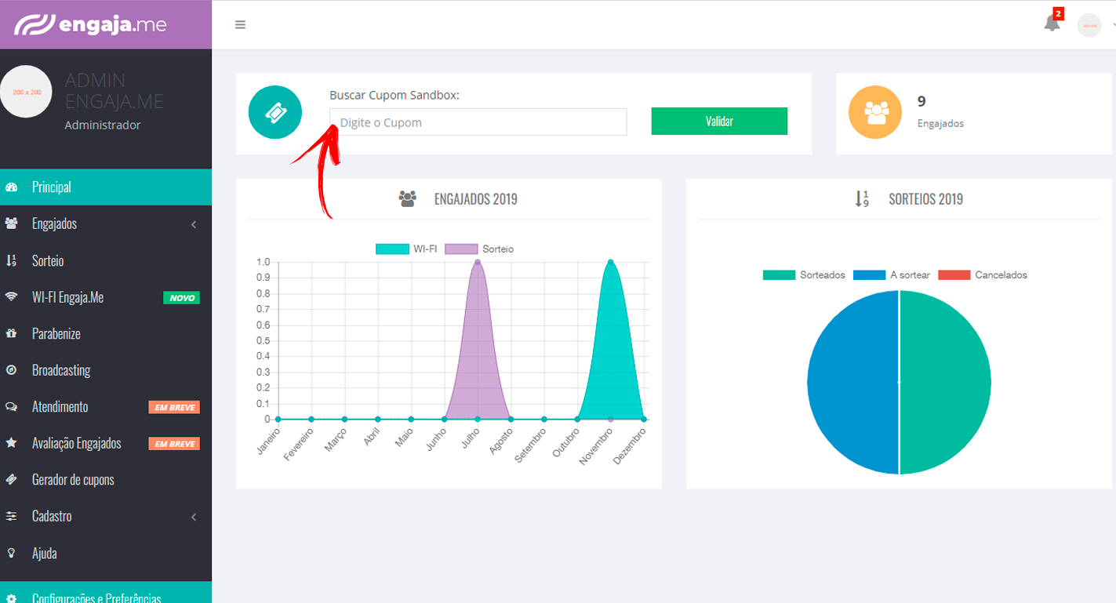Click the Engajados count number 9
Viewport: 1116px width, 603px height.
tap(922, 101)
